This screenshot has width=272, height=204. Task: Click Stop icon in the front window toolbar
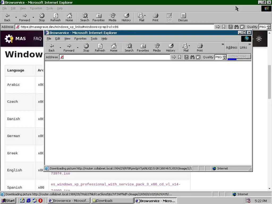point(86,48)
